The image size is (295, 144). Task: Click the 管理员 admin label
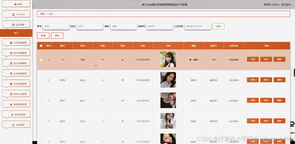coord(271,5)
